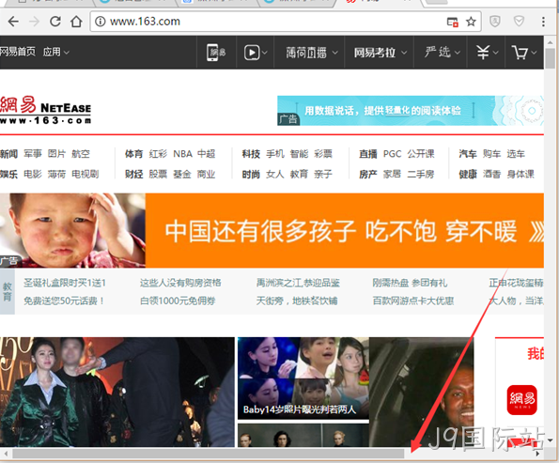The height and width of the screenshot is (463, 559).
Task: Open the 军事 channel
Action: [x=33, y=154]
